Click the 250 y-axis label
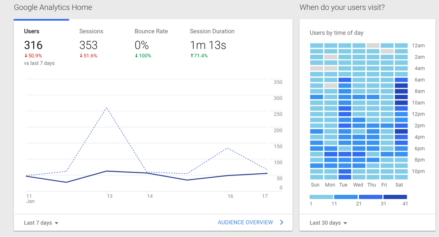The height and width of the screenshot is (237, 439). click(278, 114)
